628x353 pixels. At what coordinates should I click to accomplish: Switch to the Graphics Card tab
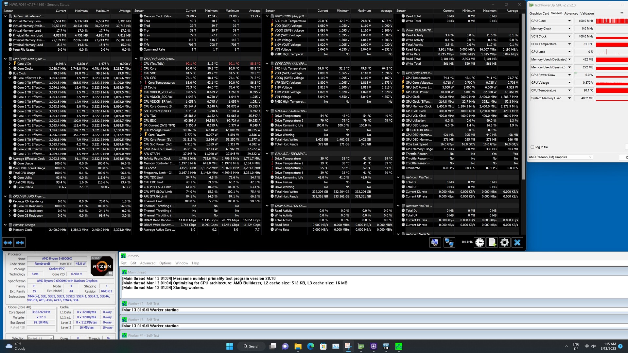(539, 13)
